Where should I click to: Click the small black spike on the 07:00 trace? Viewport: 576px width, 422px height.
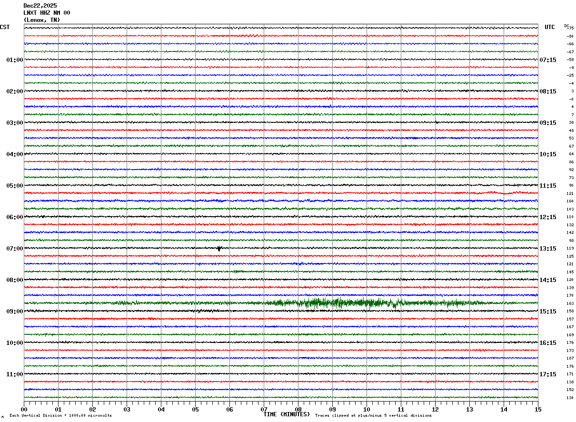pos(219,248)
